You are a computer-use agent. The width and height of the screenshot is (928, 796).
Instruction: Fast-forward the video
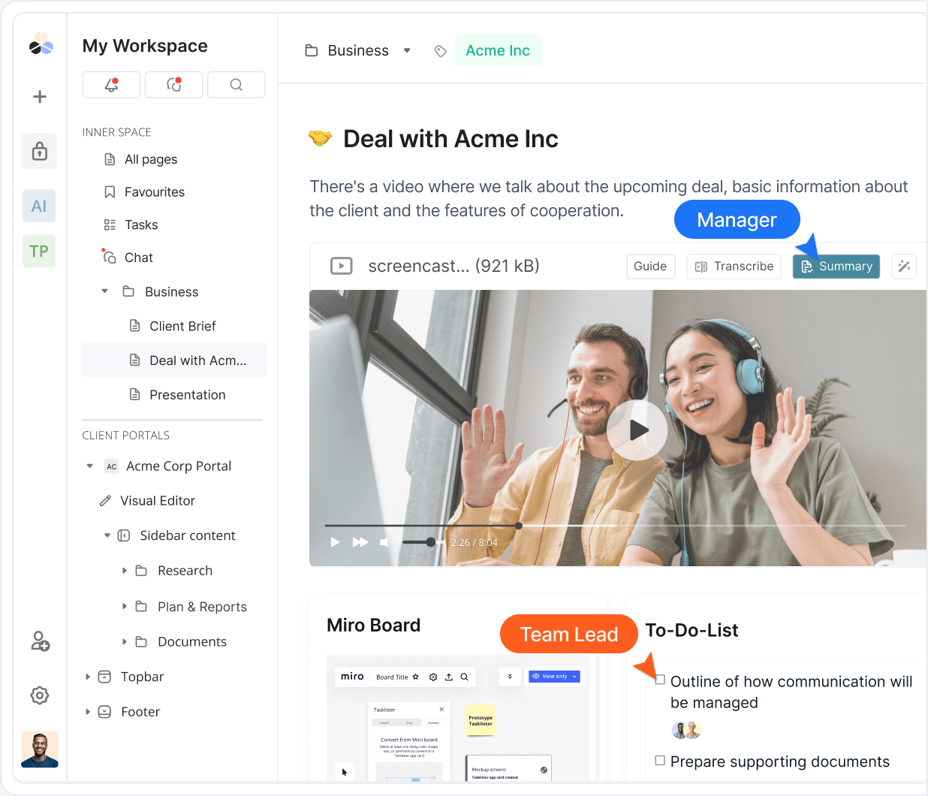(x=360, y=542)
